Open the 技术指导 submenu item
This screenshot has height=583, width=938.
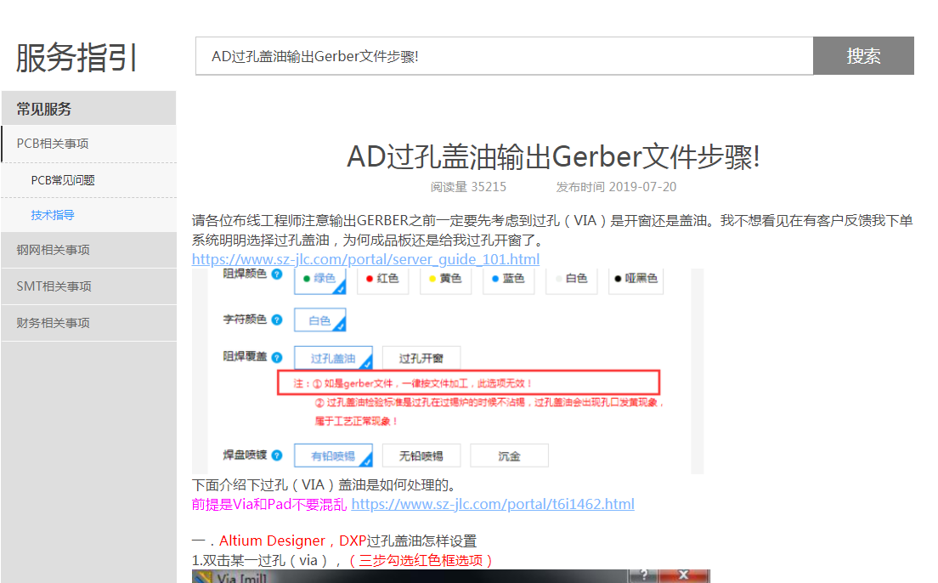53,215
